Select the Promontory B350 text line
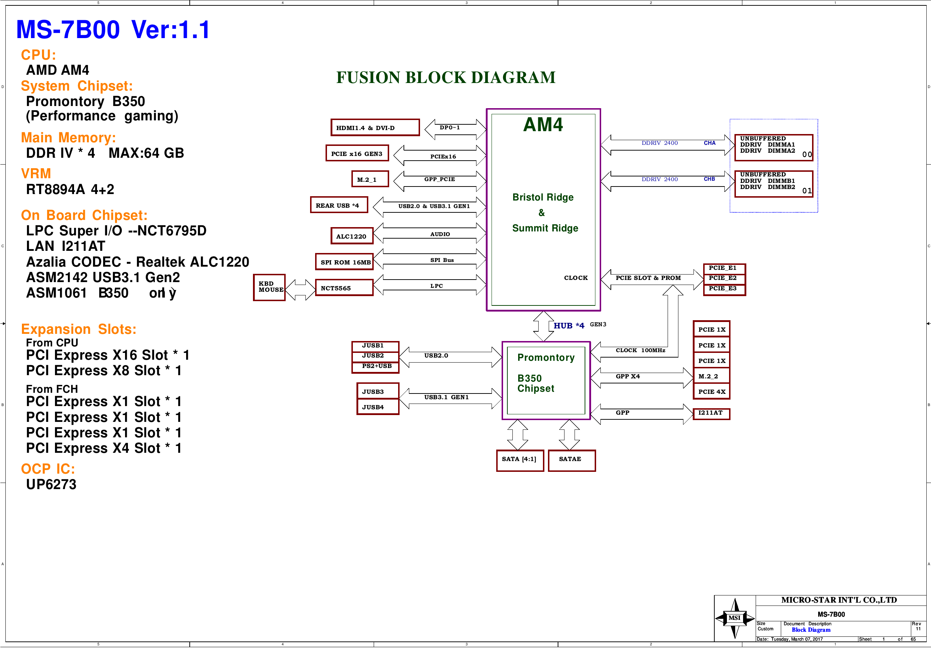This screenshot has height=649, width=931. [85, 101]
